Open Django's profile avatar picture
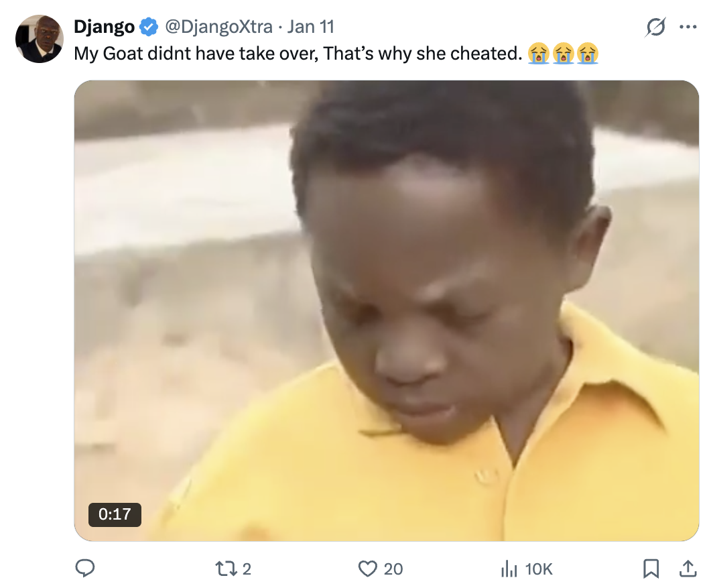Screen dimensions: 713x586 39,39
